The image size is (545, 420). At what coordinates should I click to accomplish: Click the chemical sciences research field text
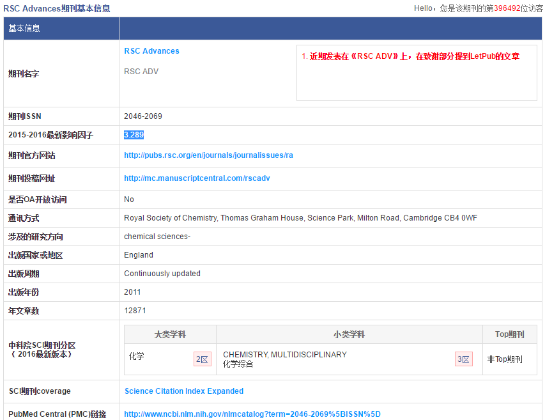point(157,237)
